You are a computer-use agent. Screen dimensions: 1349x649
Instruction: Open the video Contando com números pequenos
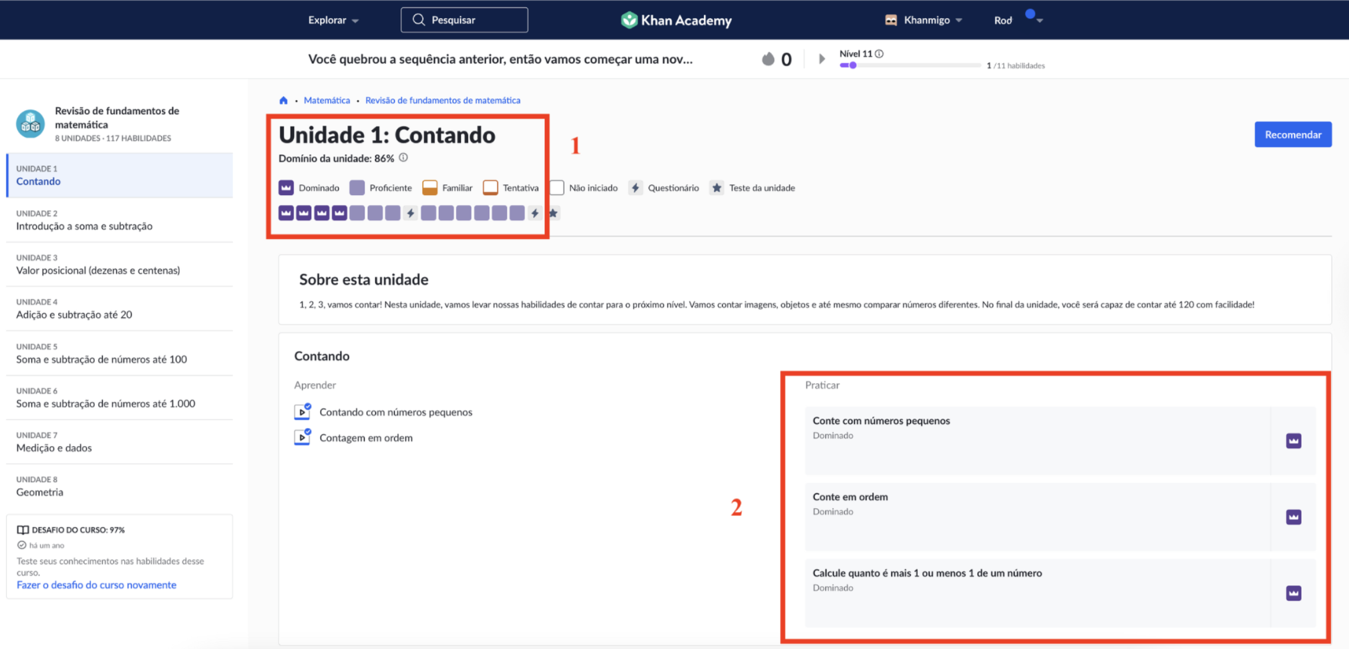pyautogui.click(x=396, y=412)
